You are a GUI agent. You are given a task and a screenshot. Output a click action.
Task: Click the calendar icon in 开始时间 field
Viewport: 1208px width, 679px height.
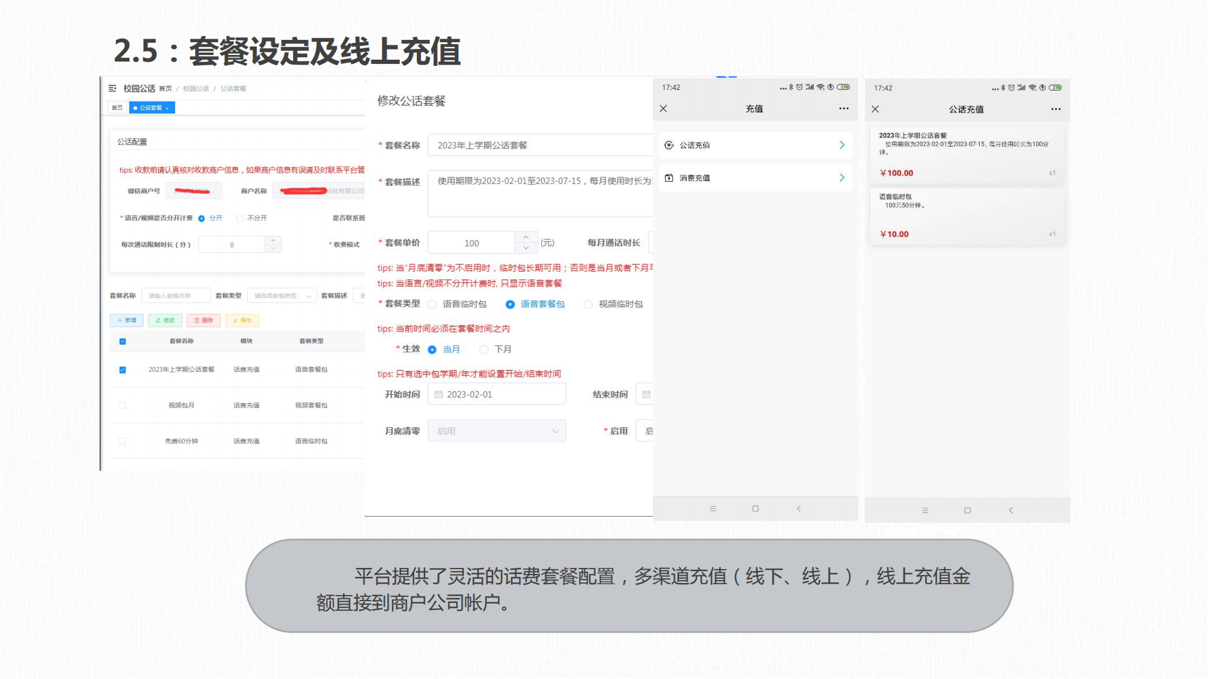(x=439, y=395)
